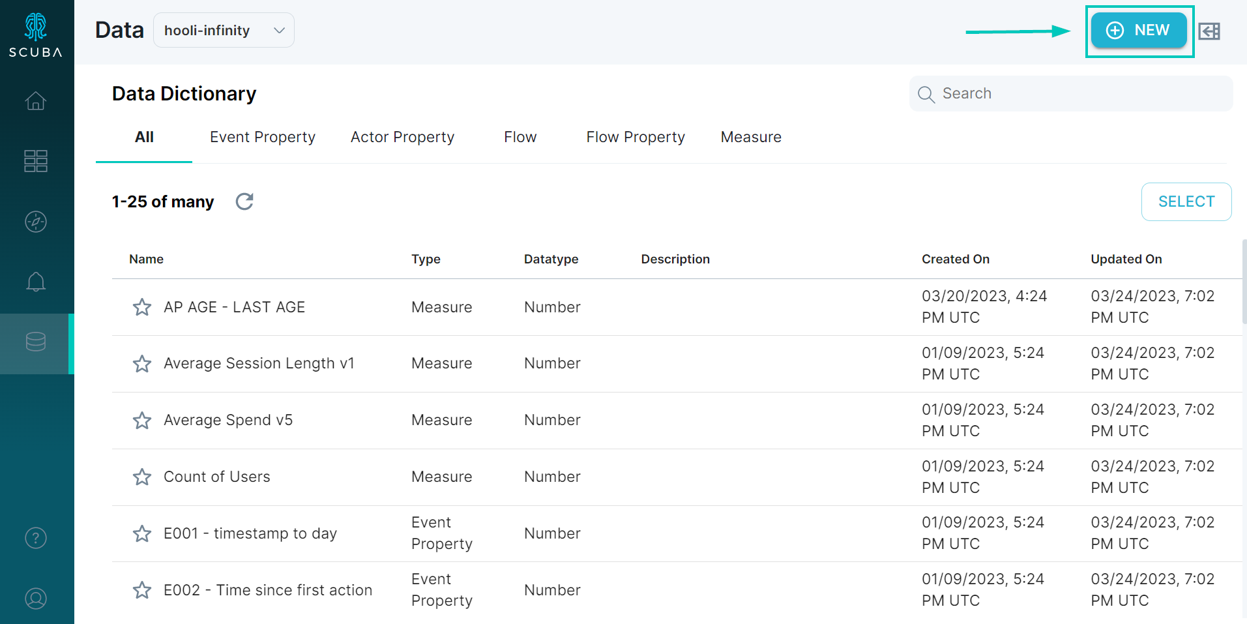The width and height of the screenshot is (1247, 624).
Task: Expand the hooli-infinity dataset dropdown
Action: point(224,30)
